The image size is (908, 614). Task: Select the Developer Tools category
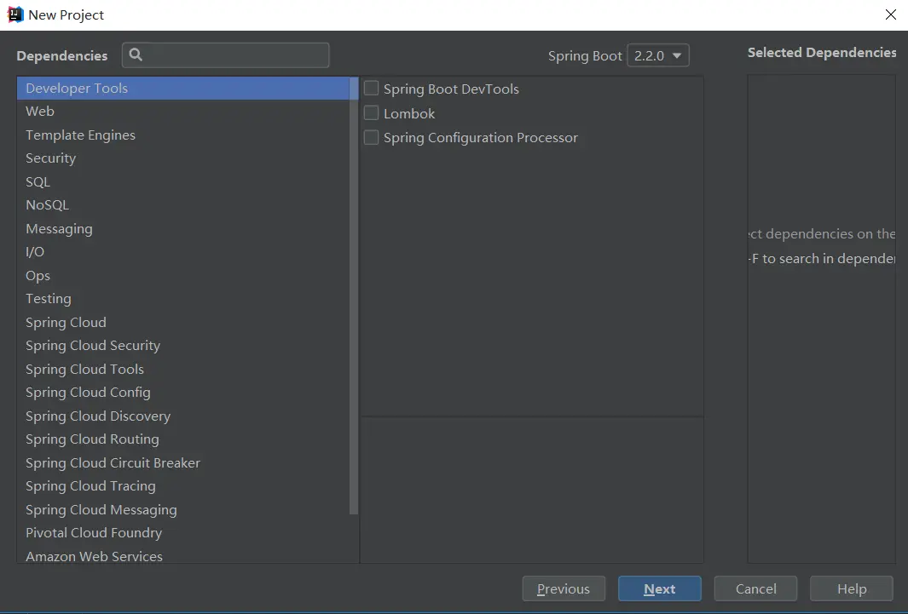[x=183, y=89]
